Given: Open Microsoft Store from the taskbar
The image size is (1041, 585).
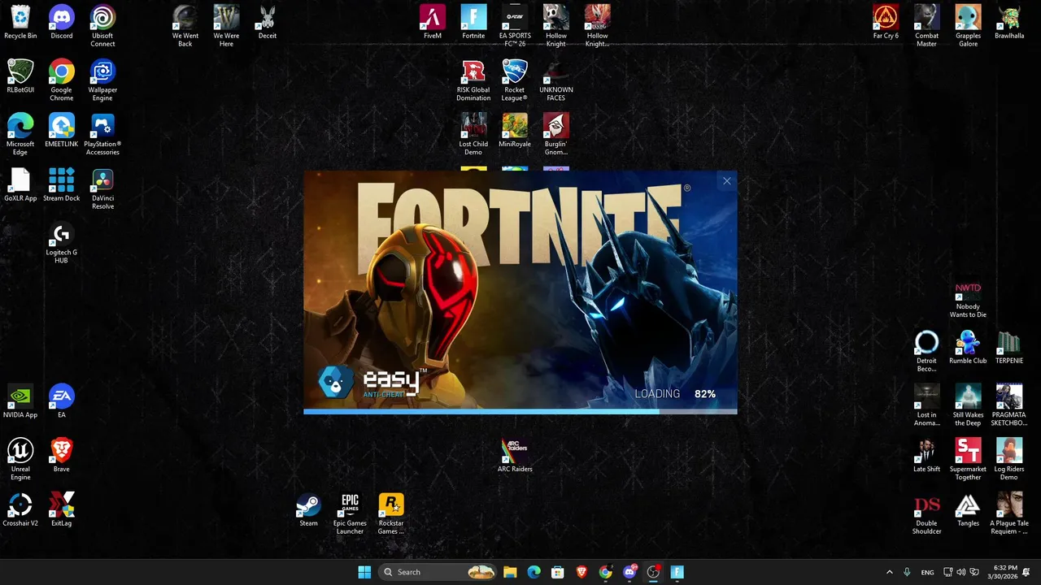Looking at the screenshot, I should click(558, 572).
